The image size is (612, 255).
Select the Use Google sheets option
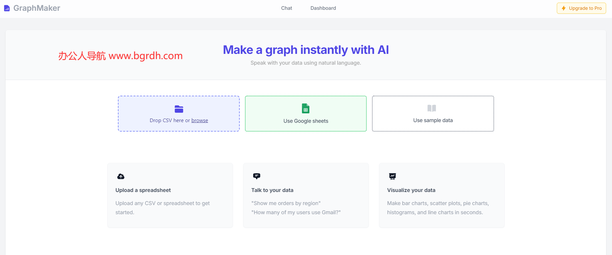(305, 114)
